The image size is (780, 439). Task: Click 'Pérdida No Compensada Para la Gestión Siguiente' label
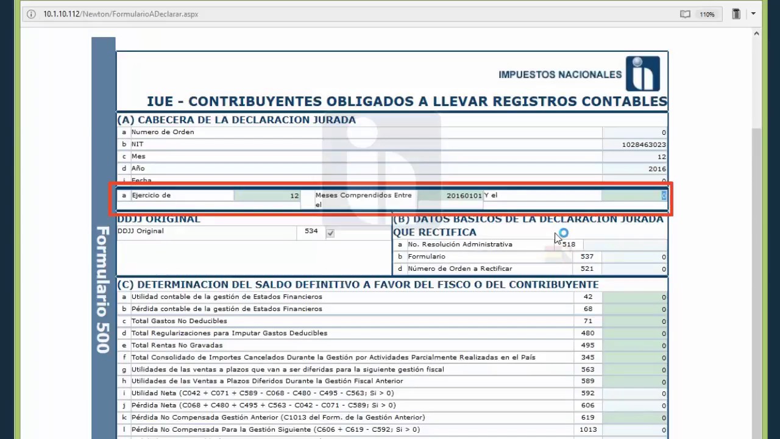(x=275, y=430)
